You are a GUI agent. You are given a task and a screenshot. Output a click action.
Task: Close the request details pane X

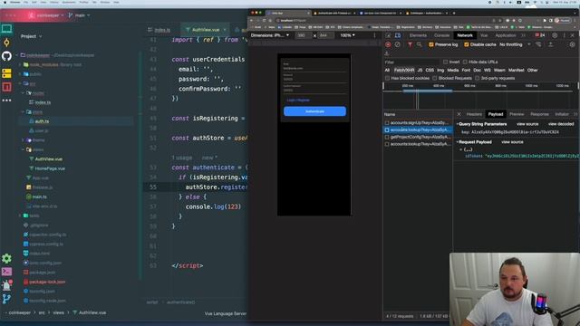pyautogui.click(x=459, y=114)
